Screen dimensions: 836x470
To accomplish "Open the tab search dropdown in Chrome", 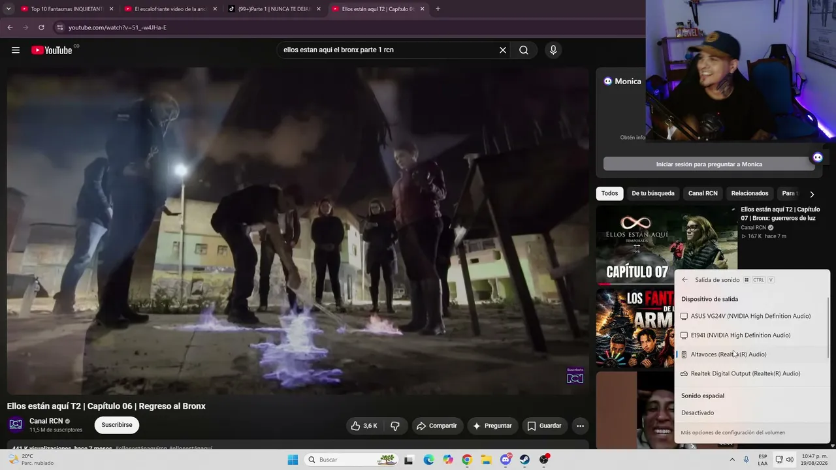I will (x=9, y=9).
